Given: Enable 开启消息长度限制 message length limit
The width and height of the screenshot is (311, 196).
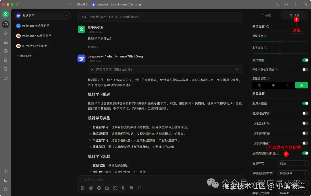Looking at the screenshot, I should coord(305,69).
